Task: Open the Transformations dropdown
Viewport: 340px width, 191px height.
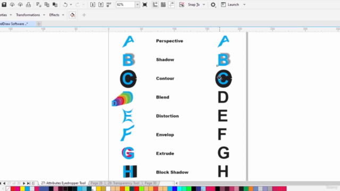Action: pyautogui.click(x=30, y=15)
